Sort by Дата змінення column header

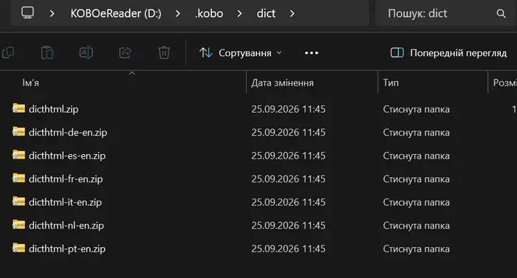(282, 83)
